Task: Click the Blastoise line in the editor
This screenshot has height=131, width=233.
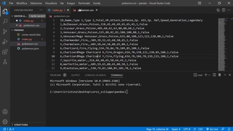Action: 100,68
